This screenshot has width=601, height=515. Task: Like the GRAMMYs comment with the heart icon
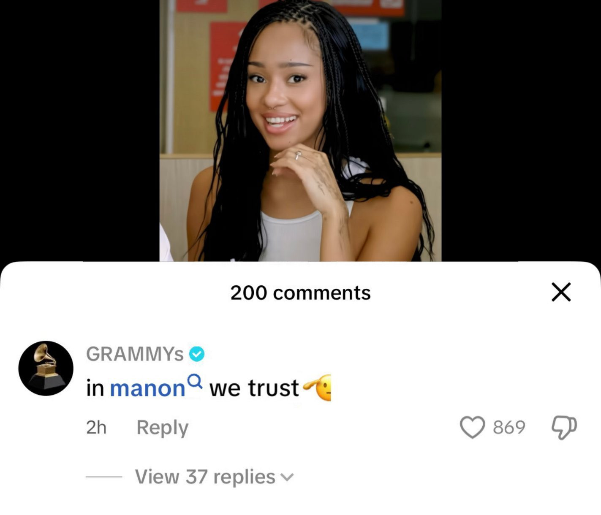click(472, 427)
